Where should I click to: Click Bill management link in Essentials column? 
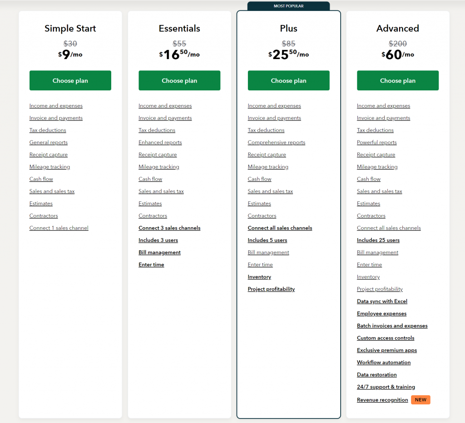(x=159, y=253)
